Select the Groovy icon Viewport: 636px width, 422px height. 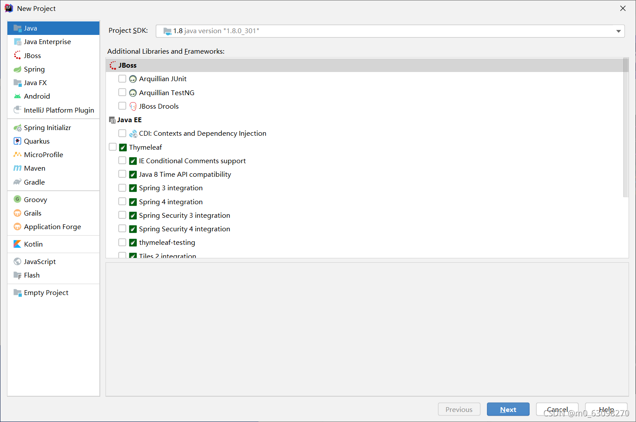pos(17,199)
